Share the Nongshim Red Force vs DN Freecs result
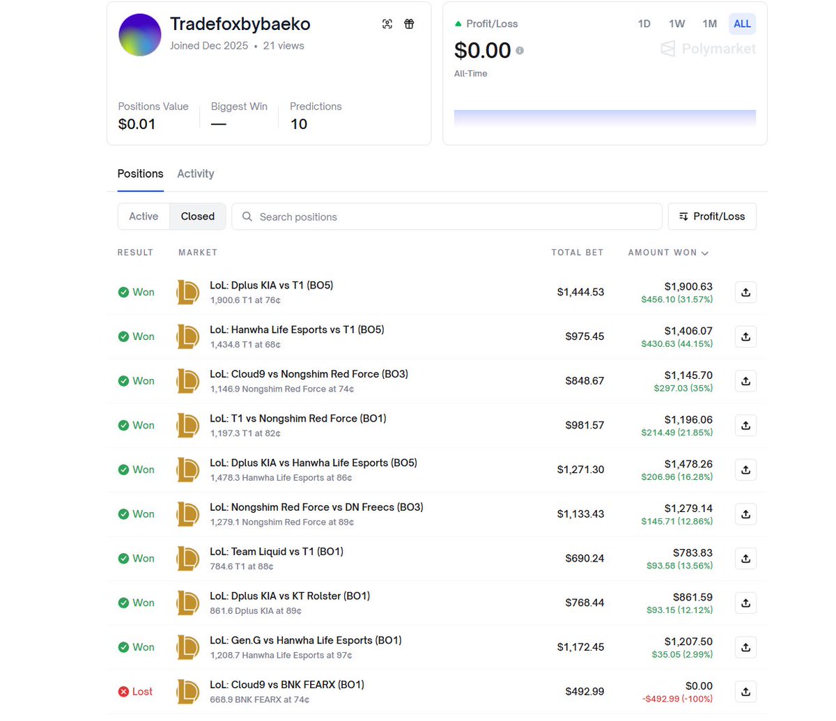The image size is (836, 721). (745, 514)
